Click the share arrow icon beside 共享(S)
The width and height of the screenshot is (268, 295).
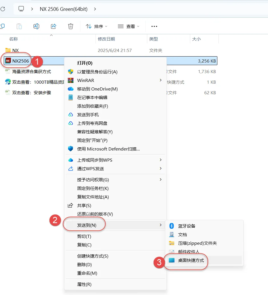[70, 205]
